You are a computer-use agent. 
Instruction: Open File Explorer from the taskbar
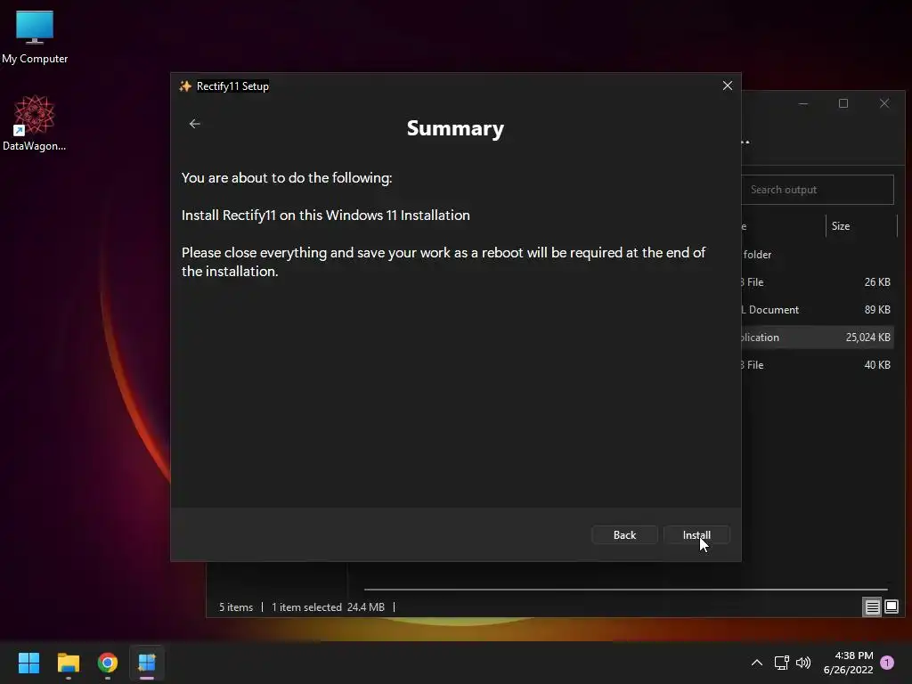[x=68, y=663]
